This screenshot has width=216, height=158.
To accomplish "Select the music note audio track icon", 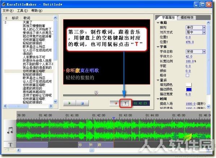I will click(x=10, y=130).
